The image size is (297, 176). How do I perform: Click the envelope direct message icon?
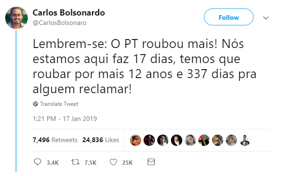click(x=151, y=162)
